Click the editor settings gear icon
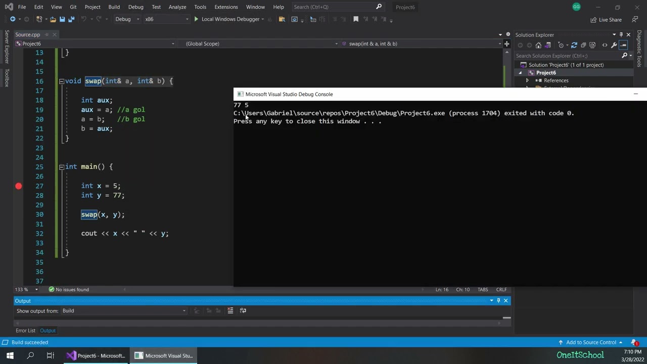The height and width of the screenshot is (364, 647). click(508, 34)
